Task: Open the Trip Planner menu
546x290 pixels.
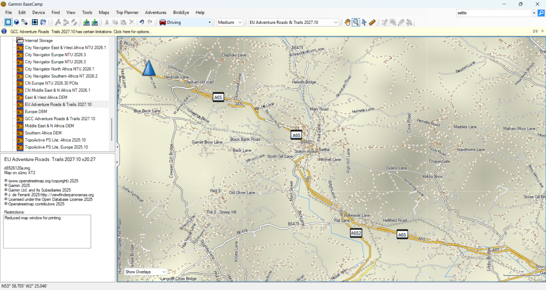Action: click(x=127, y=13)
